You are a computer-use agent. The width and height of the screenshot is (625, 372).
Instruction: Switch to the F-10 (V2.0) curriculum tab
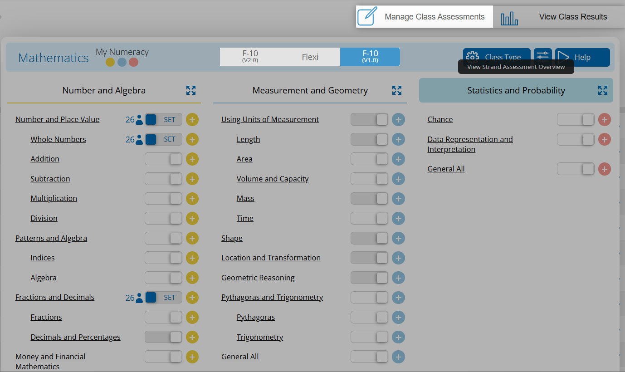tap(250, 57)
